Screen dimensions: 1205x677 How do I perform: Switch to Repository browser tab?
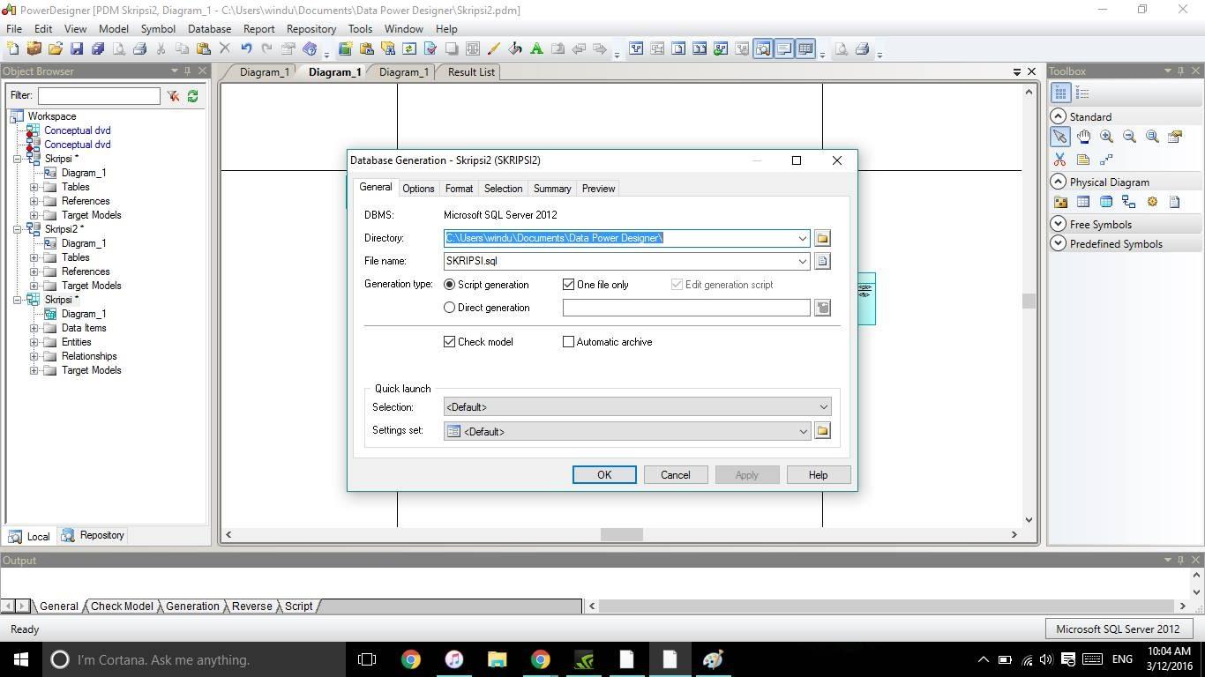(94, 535)
